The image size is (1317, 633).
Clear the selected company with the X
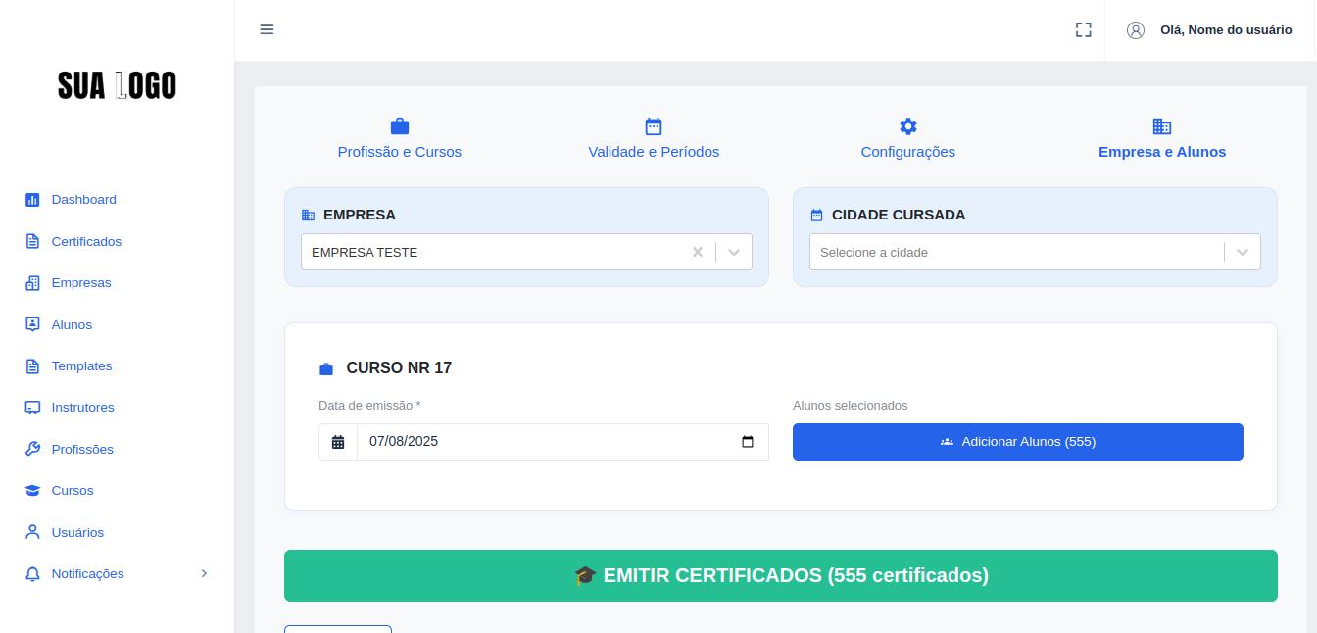click(698, 252)
